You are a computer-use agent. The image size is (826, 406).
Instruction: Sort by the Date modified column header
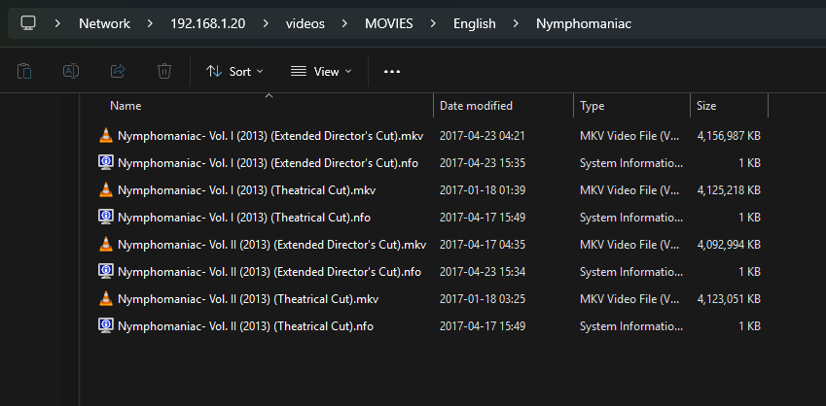coord(476,106)
